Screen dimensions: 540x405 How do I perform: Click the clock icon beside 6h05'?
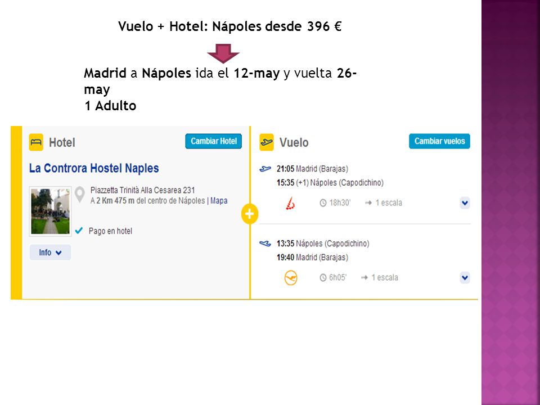(323, 277)
